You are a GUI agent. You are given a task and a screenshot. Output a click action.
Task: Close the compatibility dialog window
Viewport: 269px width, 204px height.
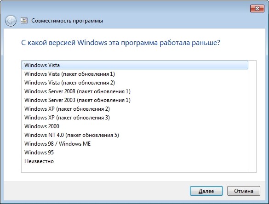tap(257, 8)
